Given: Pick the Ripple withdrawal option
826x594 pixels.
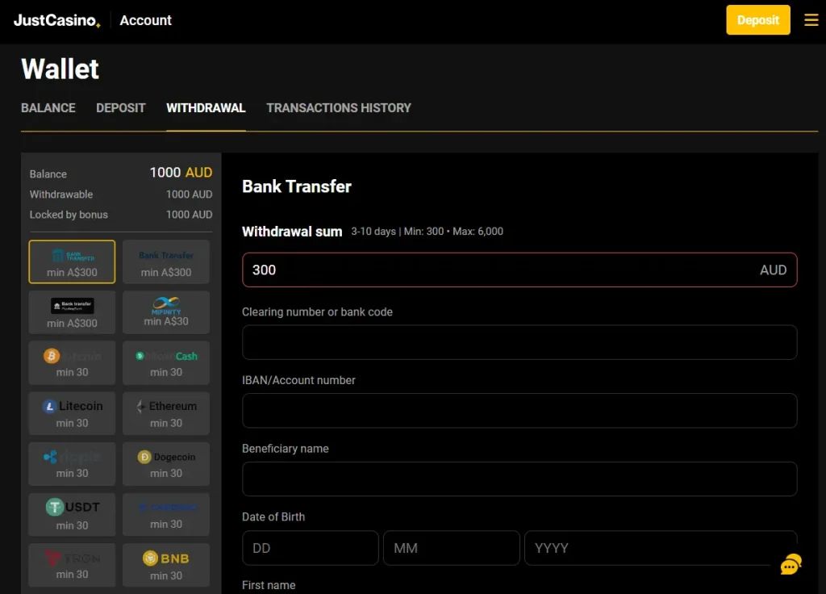Looking at the screenshot, I should 72,464.
